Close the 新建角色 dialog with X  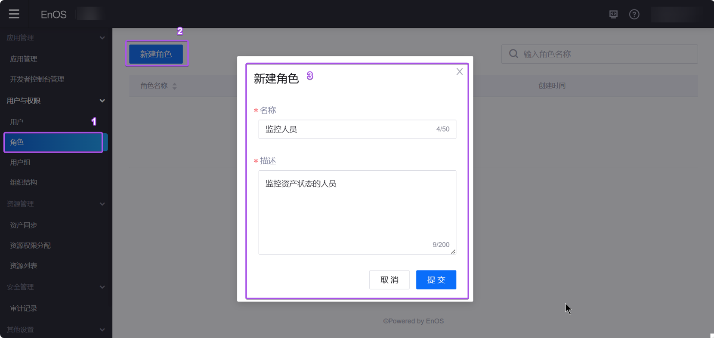pyautogui.click(x=459, y=72)
